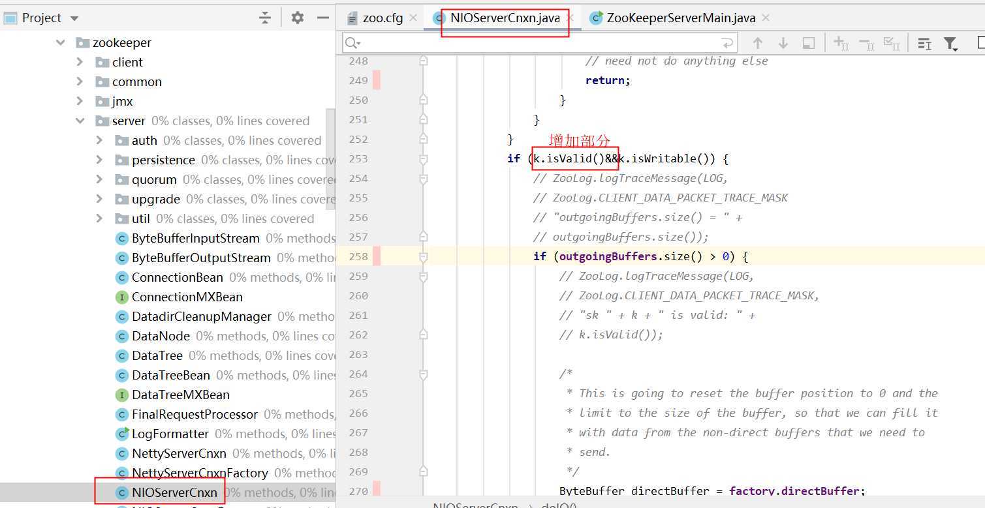The image size is (985, 508).
Task: Click the zoo.cfg file icon in tab
Action: pos(352,18)
